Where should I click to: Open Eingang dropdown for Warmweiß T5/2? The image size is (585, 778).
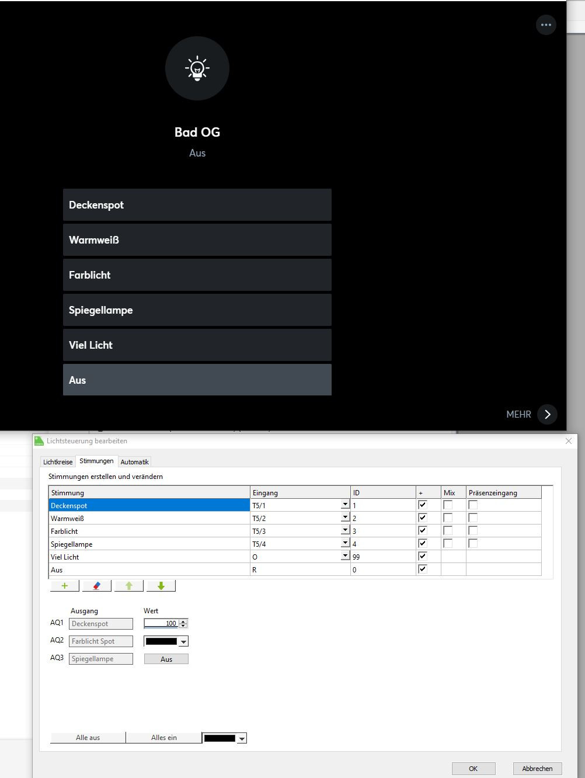[345, 517]
